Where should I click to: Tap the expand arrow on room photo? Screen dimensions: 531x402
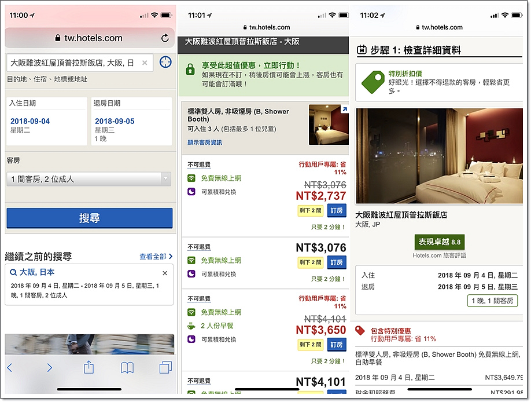pos(344,109)
